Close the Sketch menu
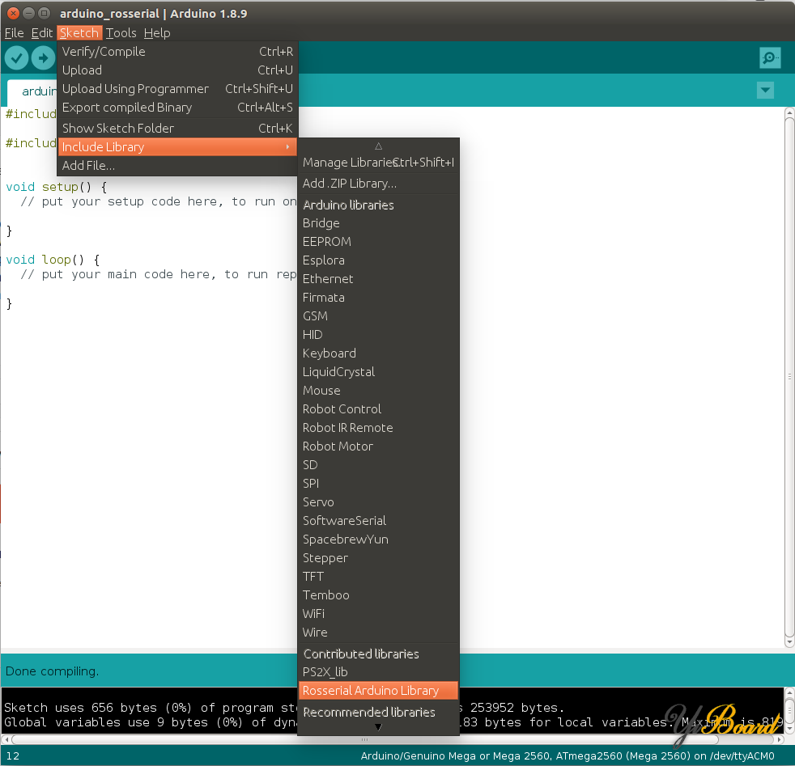 [79, 33]
